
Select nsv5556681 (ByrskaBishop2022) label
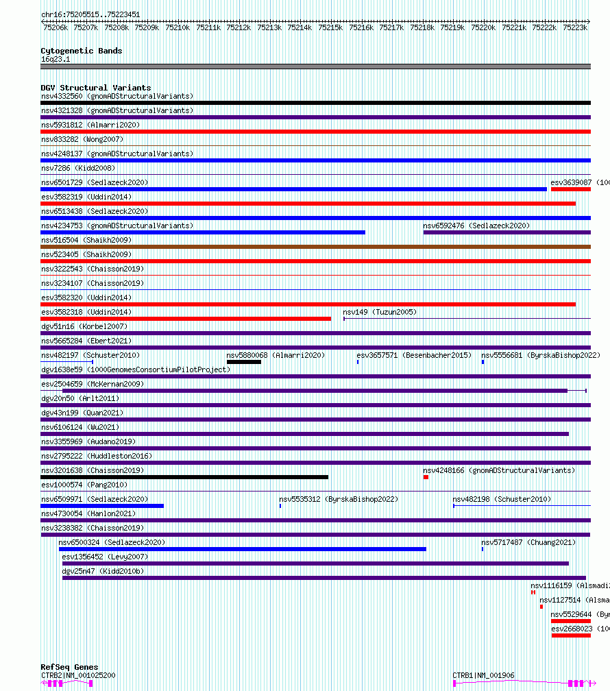(x=541, y=355)
